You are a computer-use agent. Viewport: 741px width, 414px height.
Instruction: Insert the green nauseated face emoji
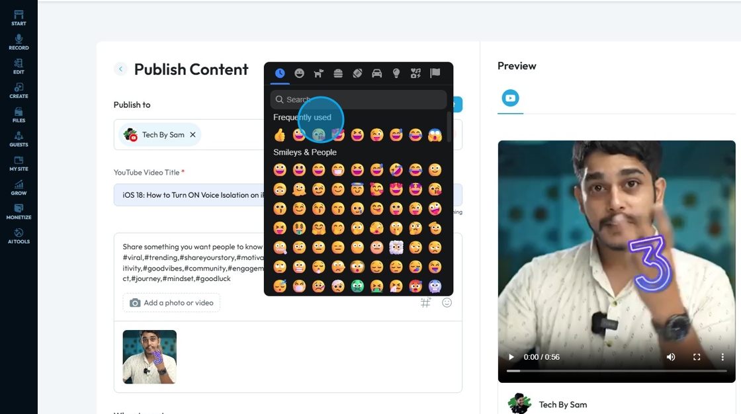[357, 286]
